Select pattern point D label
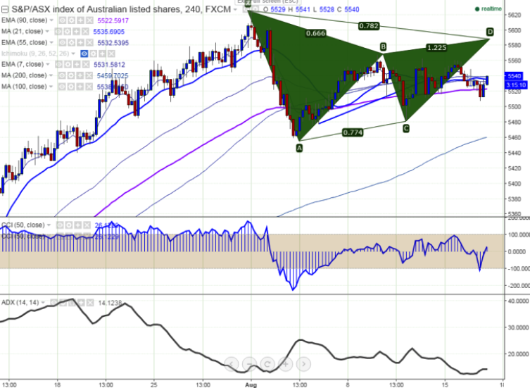The image size is (530, 388). coord(490,32)
